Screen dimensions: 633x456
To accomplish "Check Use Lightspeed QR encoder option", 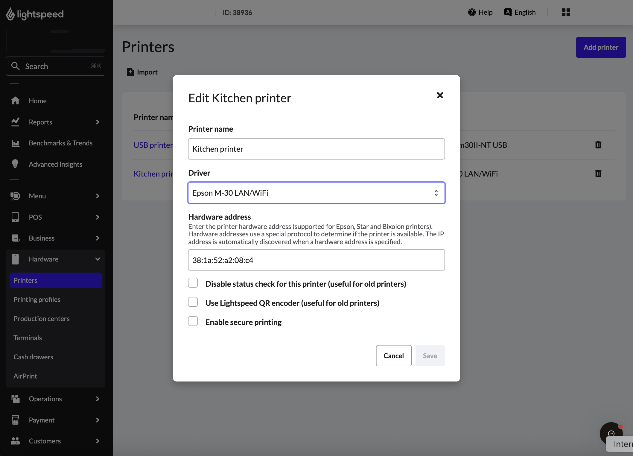I will [x=193, y=302].
